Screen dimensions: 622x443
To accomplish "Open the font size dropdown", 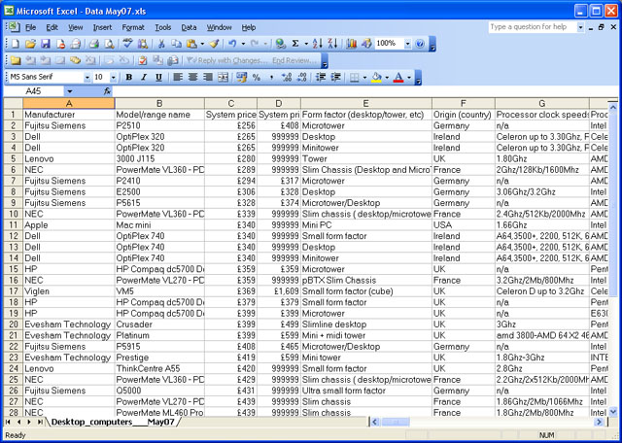I will pos(114,78).
